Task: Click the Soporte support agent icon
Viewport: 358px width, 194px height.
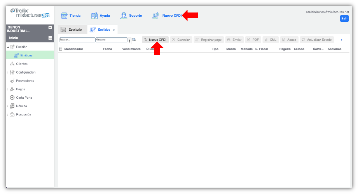Action: [124, 16]
